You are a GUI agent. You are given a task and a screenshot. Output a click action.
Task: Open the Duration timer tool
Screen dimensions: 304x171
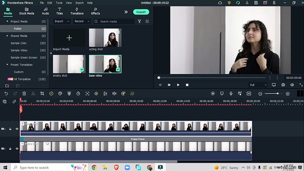[78, 93]
